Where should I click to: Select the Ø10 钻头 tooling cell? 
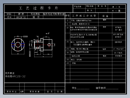[x=118, y=53]
